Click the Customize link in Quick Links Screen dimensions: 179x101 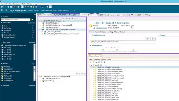tap(31, 23)
